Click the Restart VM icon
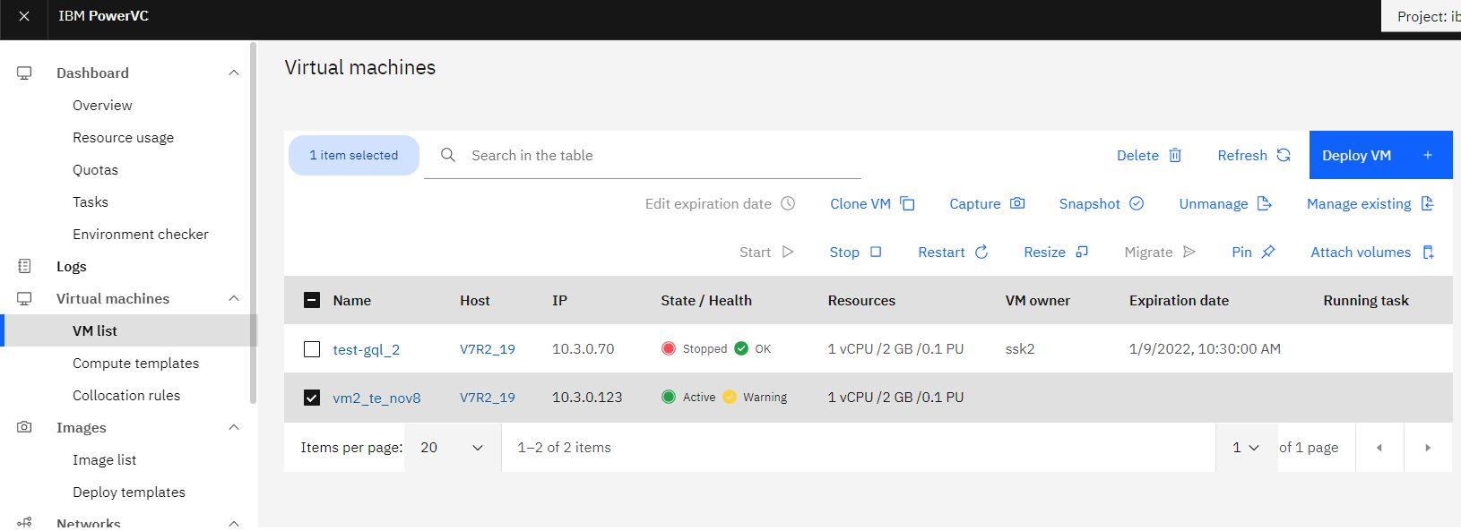 click(x=981, y=253)
